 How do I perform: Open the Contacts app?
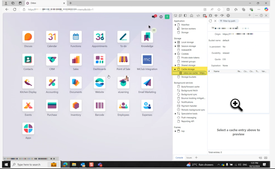point(28,60)
